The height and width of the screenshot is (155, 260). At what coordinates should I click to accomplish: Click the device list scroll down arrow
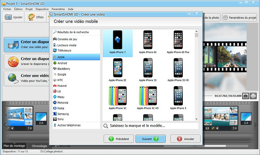tap(196, 119)
